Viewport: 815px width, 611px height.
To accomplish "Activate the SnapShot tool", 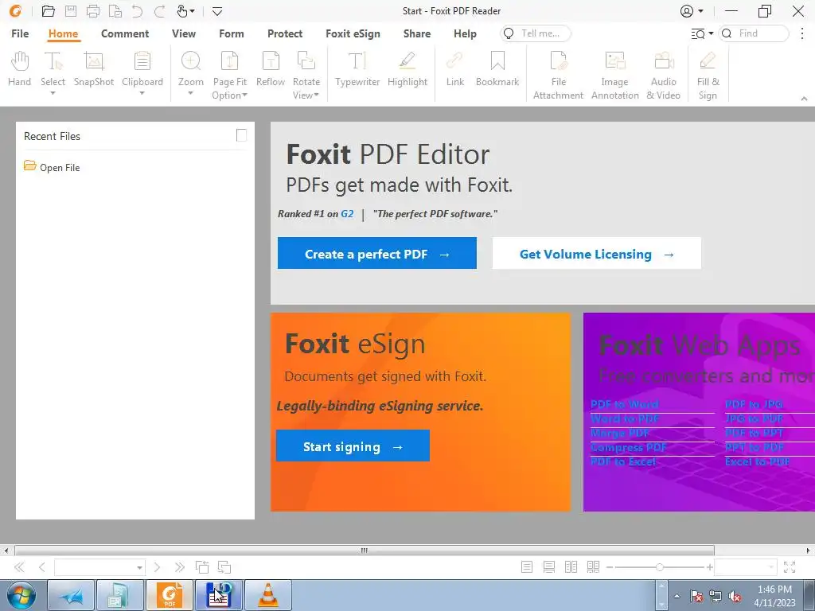I will tap(94, 69).
